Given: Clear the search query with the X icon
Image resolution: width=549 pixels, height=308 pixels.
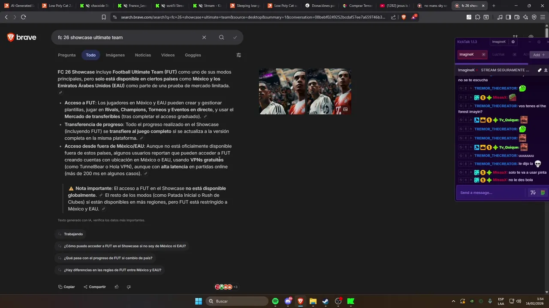Looking at the screenshot, I should point(204,38).
